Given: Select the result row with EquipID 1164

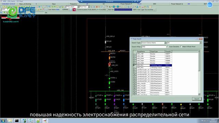Looking at the screenshot, I should (152, 81).
